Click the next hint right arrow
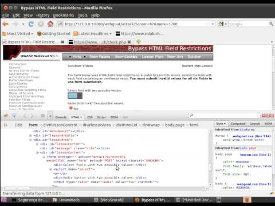This screenshot has width=275, height=206. tap(85, 57)
